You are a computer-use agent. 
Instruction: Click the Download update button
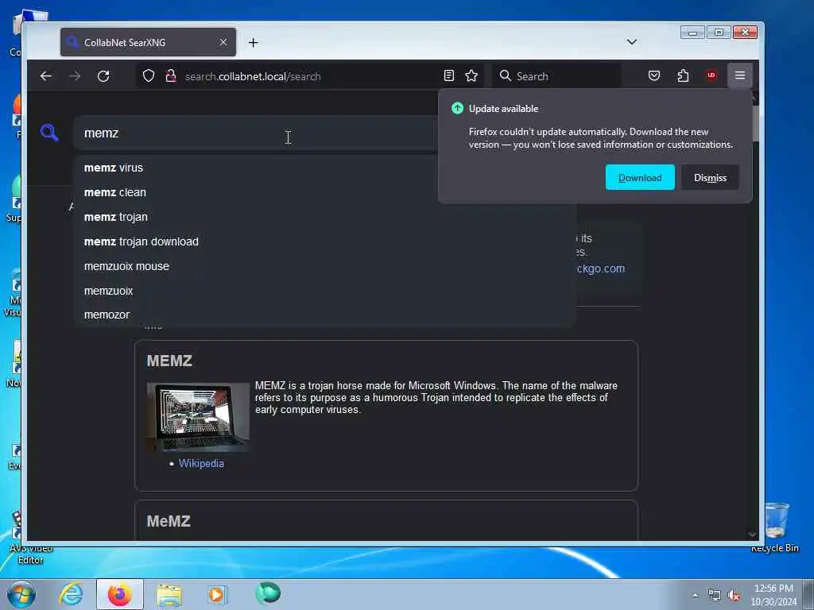[640, 177]
